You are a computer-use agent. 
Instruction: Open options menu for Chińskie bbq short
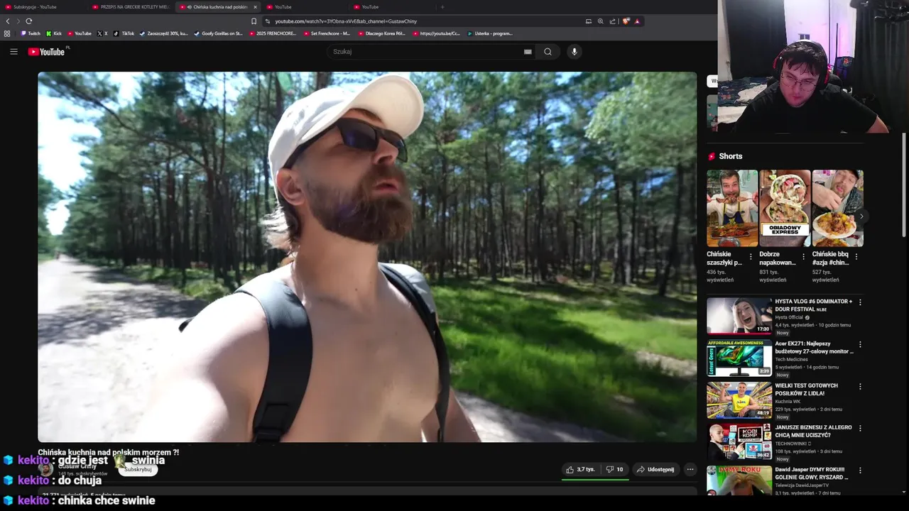point(856,257)
